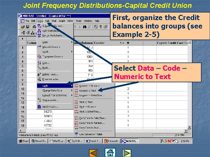This screenshot has height=157, width=210.
Task: Expand the Copy submenu arrow
Action: click(72, 42)
